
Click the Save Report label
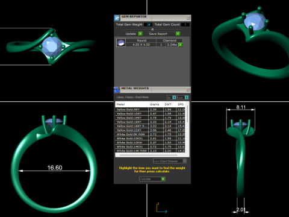[158, 34]
